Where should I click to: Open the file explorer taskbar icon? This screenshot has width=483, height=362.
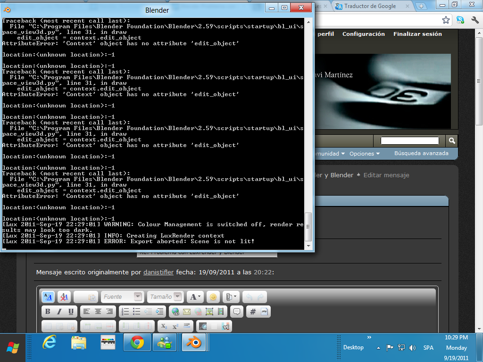point(79,342)
